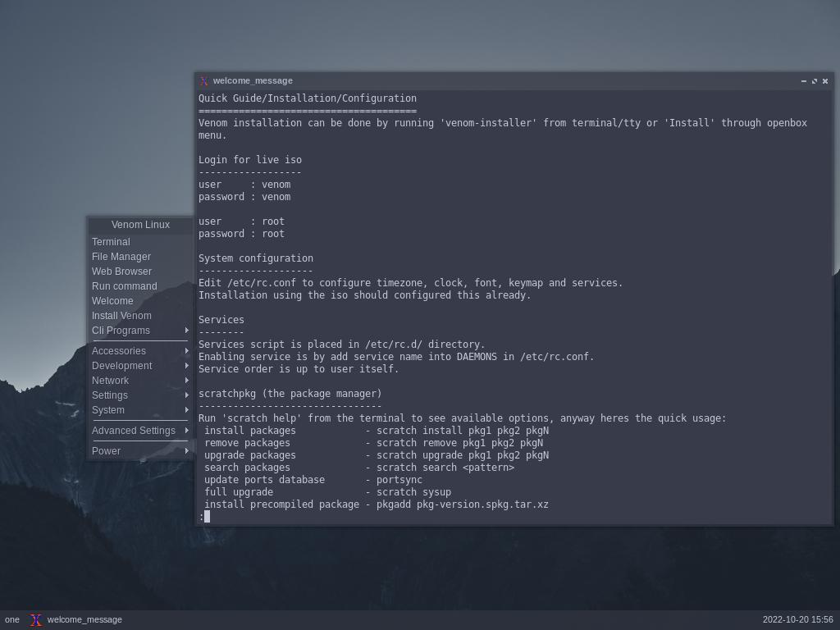The height and width of the screenshot is (630, 840).
Task: Launch File Manager from the menu
Action: click(139, 257)
